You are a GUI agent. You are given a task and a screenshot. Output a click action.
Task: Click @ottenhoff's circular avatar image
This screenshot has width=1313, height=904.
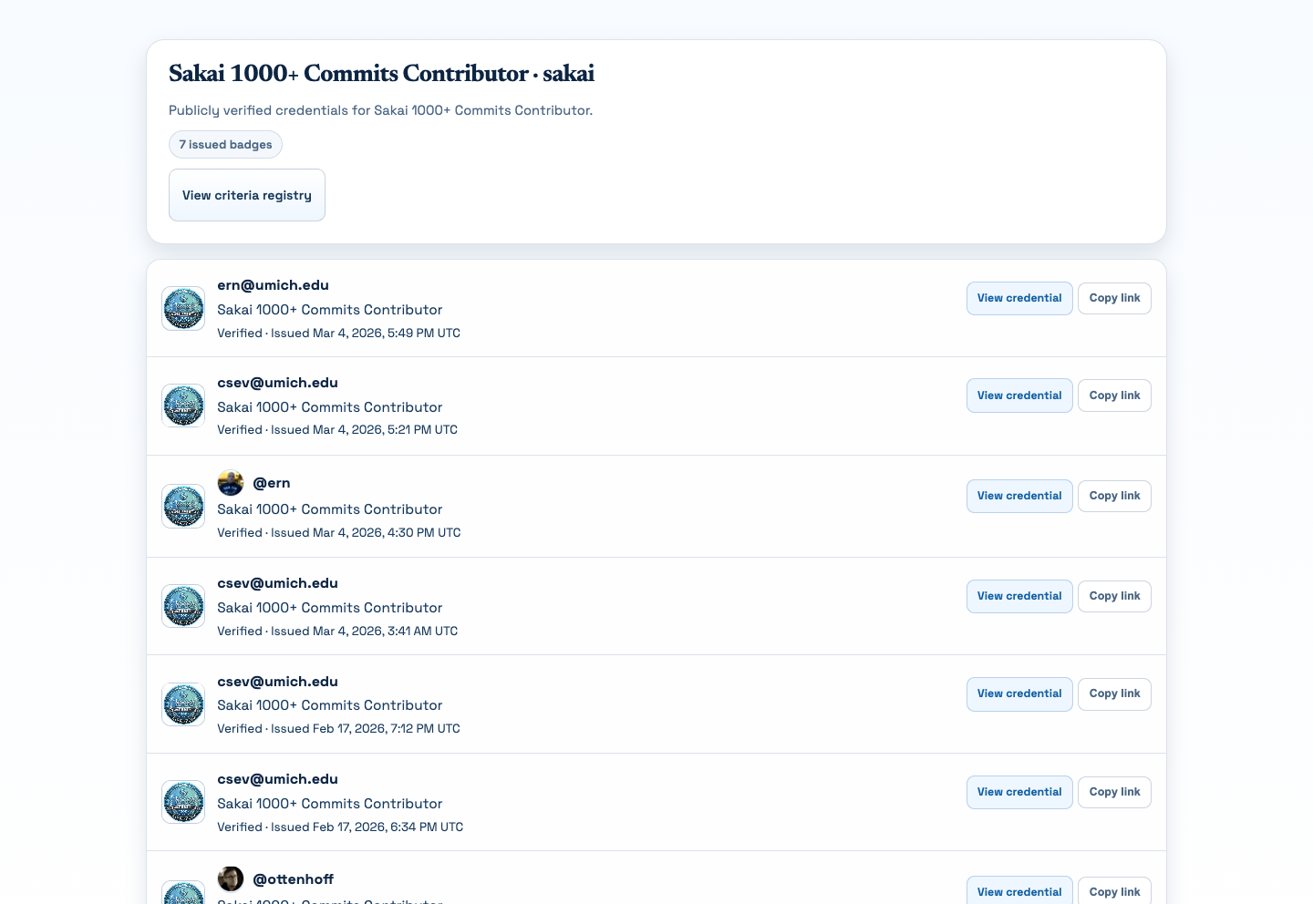click(231, 878)
